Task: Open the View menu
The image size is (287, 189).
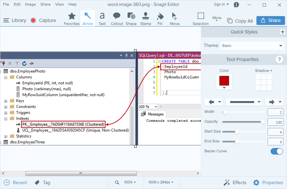Action: coord(60,4)
